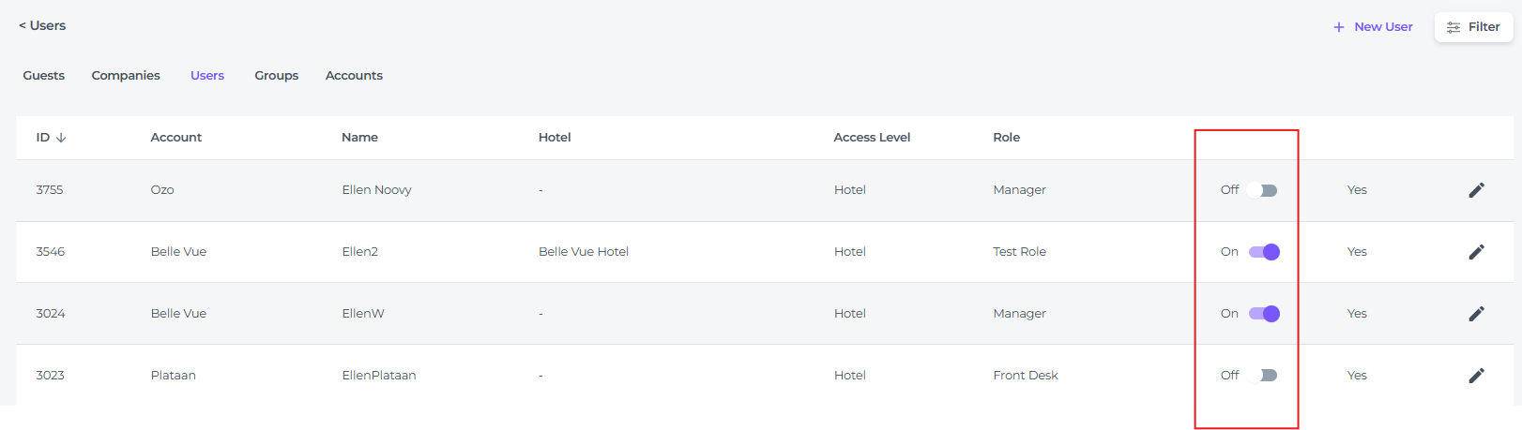Select the Groups tab
This screenshot has height=430, width=1522.
[x=277, y=76]
